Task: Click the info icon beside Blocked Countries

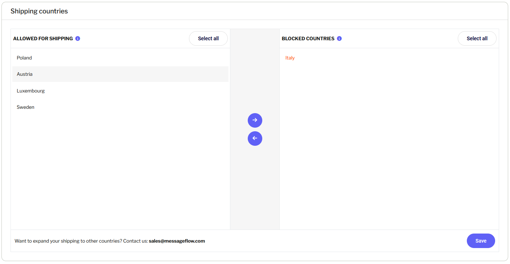Action: tap(339, 38)
